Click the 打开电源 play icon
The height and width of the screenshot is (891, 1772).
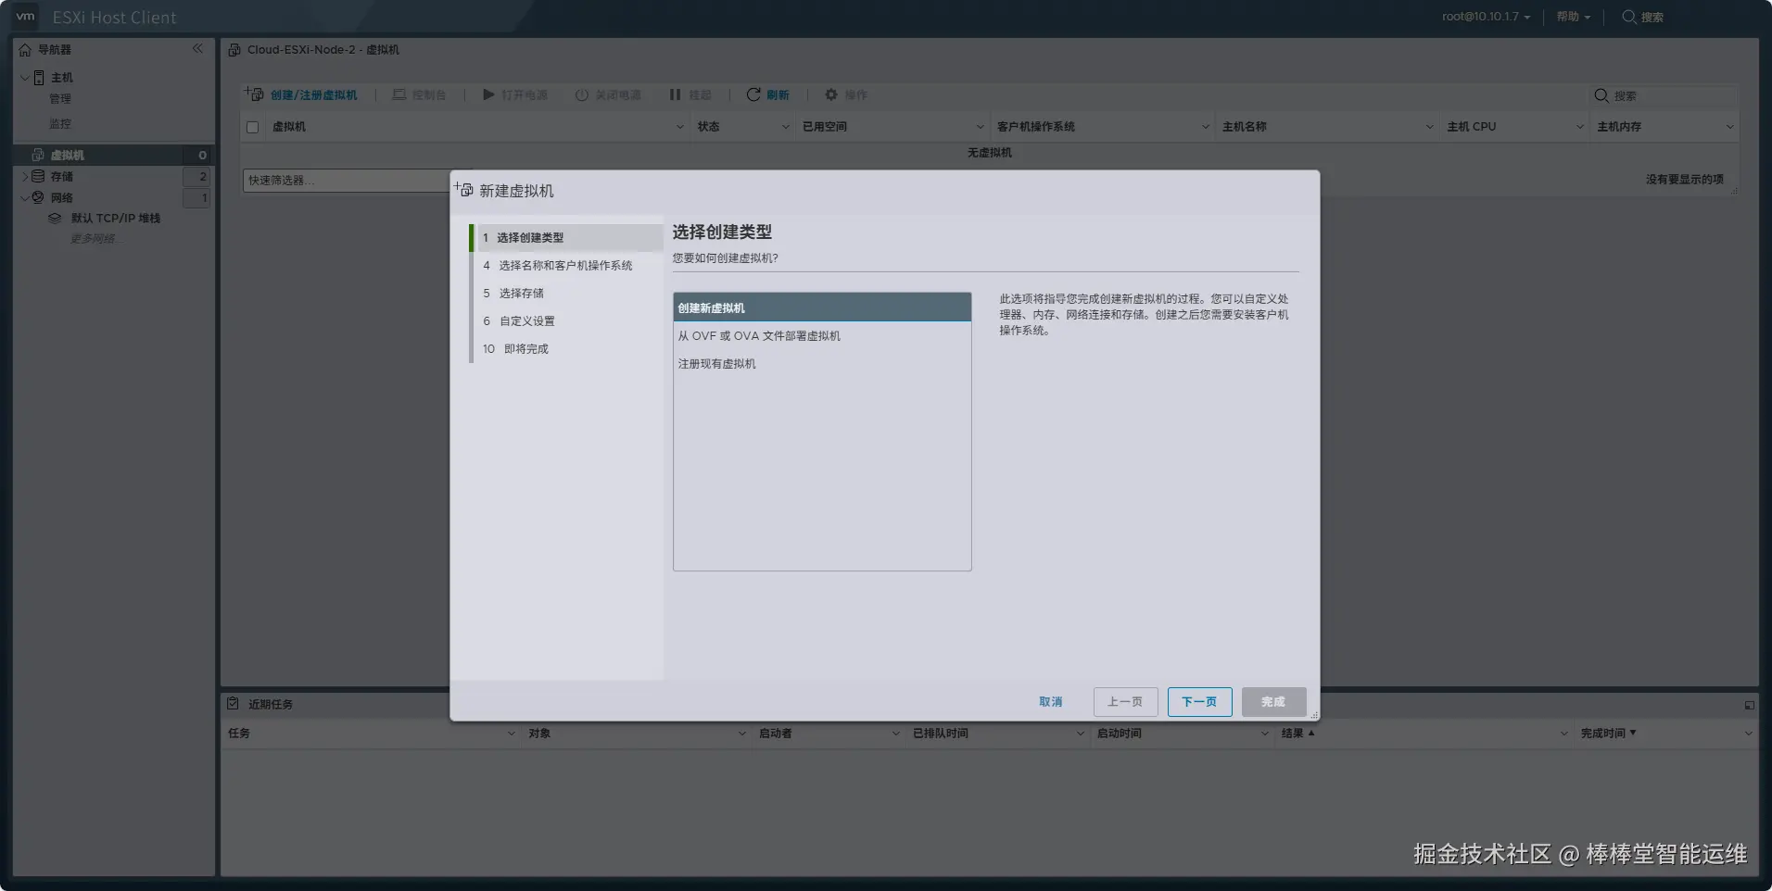pyautogui.click(x=488, y=95)
